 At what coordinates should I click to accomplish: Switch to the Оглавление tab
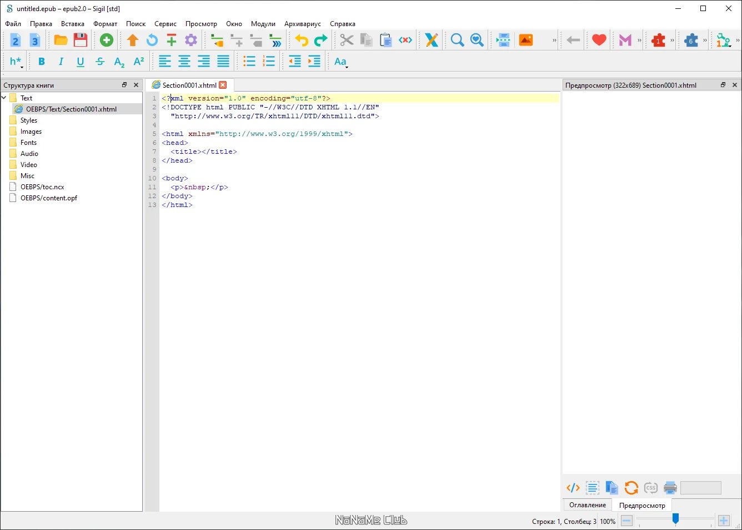(587, 505)
